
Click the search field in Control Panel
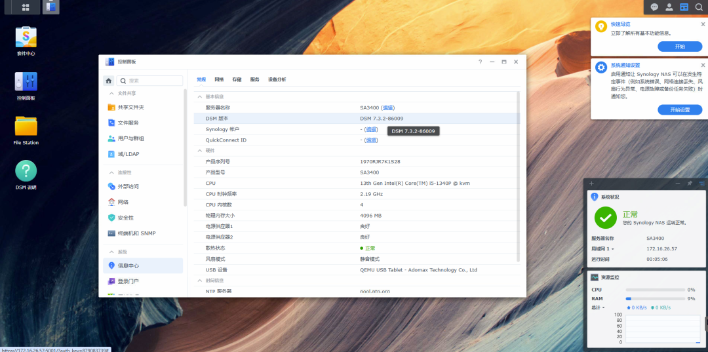pyautogui.click(x=150, y=81)
